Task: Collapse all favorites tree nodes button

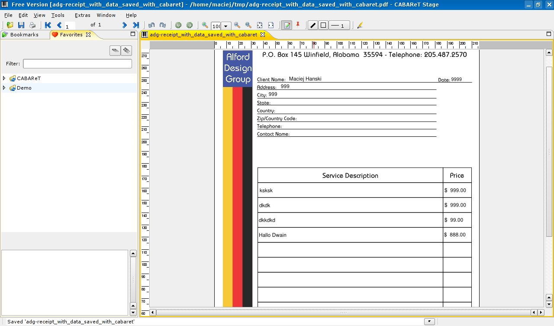Action: tap(115, 51)
